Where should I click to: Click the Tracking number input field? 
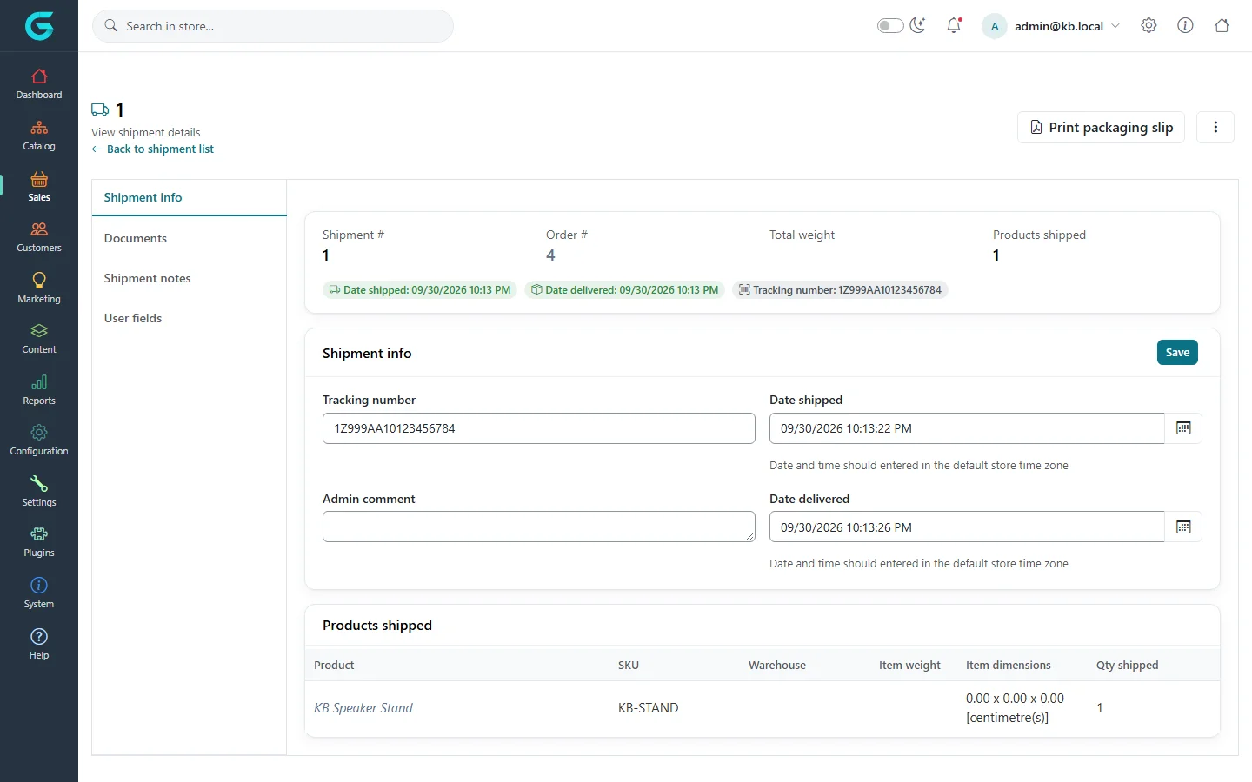[539, 428]
